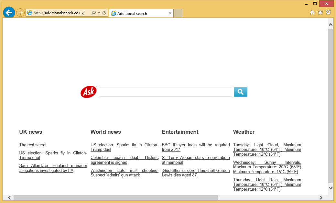Click the blue Ask search button
The height and width of the screenshot is (203, 336).
tap(240, 92)
